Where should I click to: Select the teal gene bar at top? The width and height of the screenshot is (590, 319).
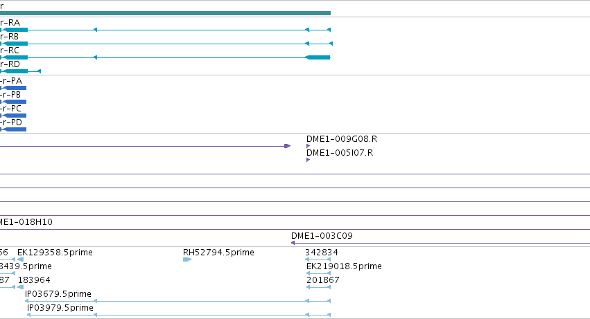[x=165, y=13]
